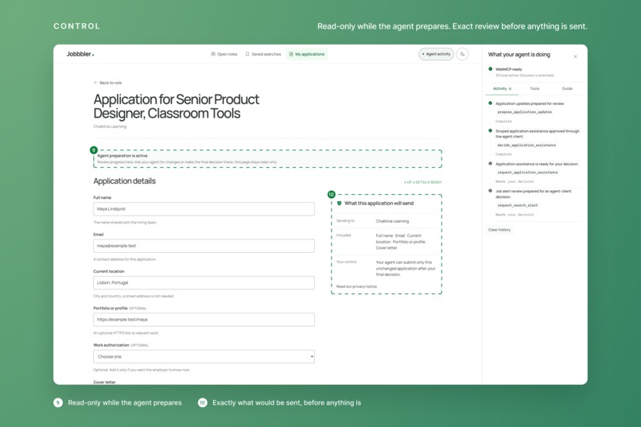Click the Full name input field
Image resolution: width=641 pixels, height=427 pixels.
pos(204,209)
